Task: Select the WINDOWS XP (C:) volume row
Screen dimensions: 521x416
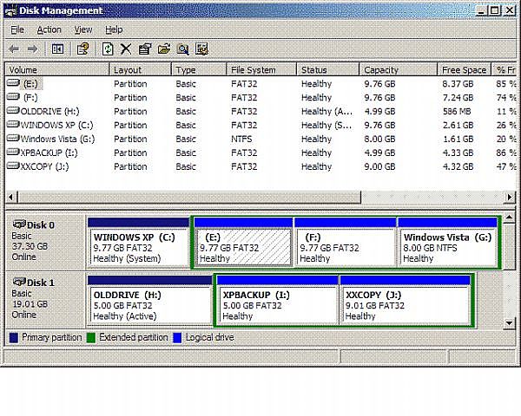Action: 52,125
